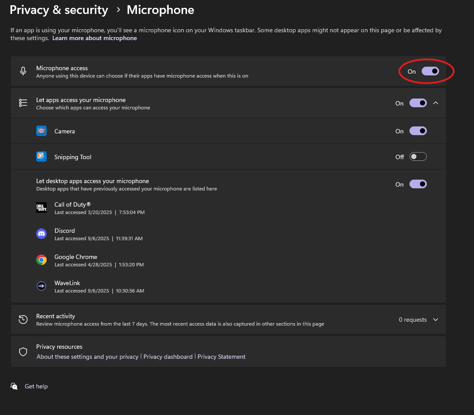Viewport: 474px width, 415px height.
Task: Click the shield icon beside Privacy resources
Action: click(23, 351)
